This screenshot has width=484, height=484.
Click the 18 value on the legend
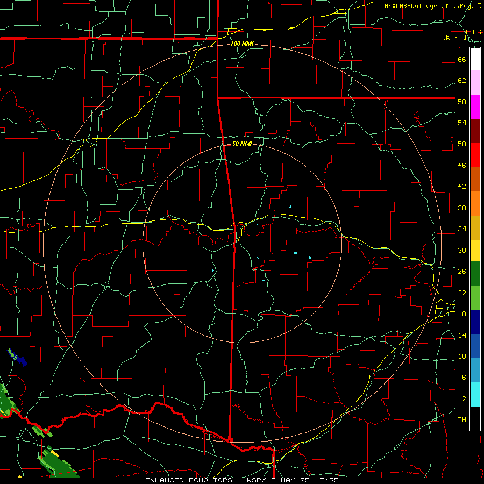tap(462, 314)
